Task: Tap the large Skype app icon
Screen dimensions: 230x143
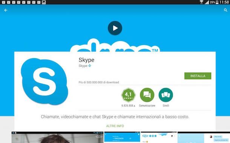Action: coord(44,81)
